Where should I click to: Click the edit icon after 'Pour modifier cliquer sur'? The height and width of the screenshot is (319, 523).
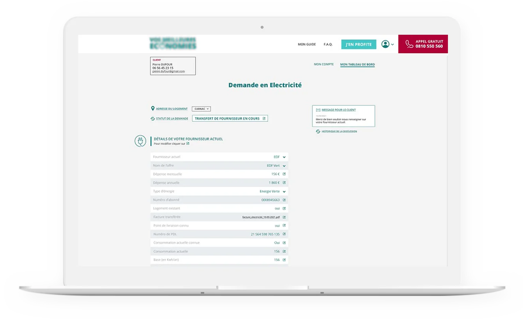click(x=188, y=144)
